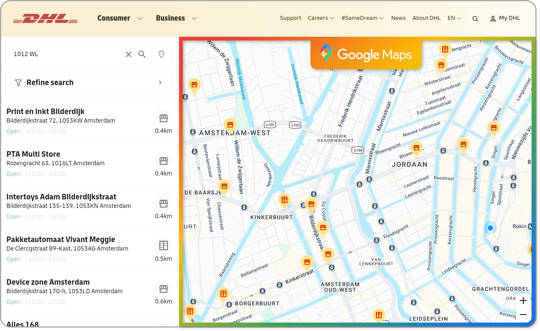
Task: Click shop icon for Print en Inkt Bilderdijk
Action: point(164,118)
